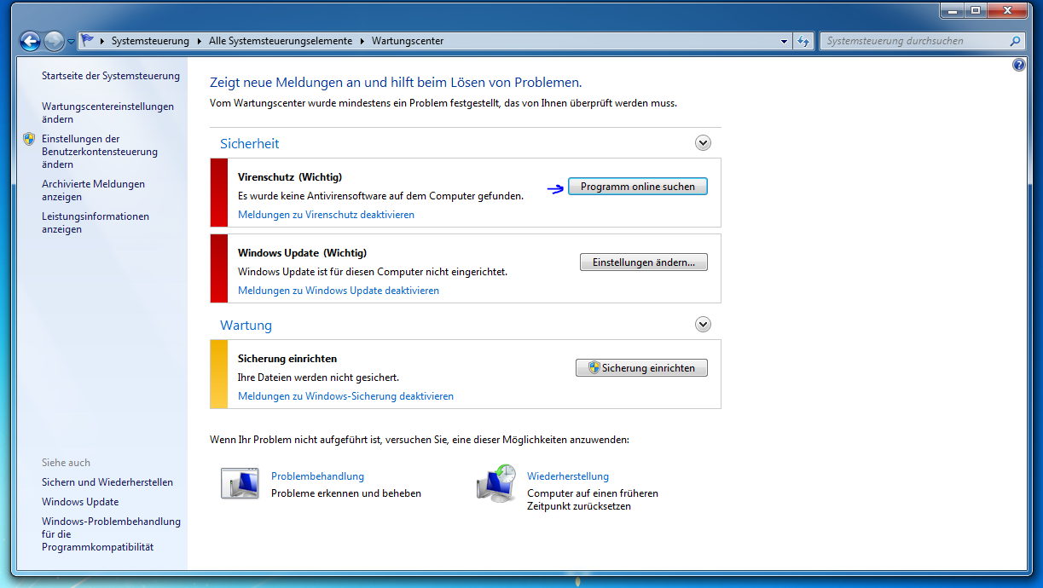Open Startseite der Systemsteuerung
The height and width of the screenshot is (588, 1043).
(111, 76)
